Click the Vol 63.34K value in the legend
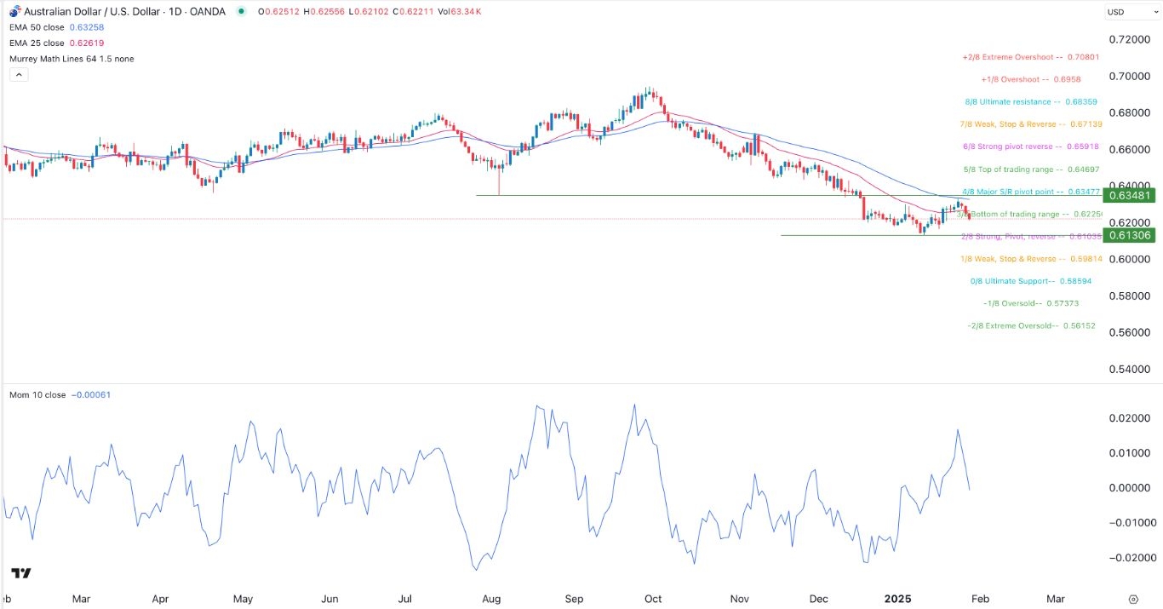Image resolution: width=1163 pixels, height=609 pixels. pos(466,12)
